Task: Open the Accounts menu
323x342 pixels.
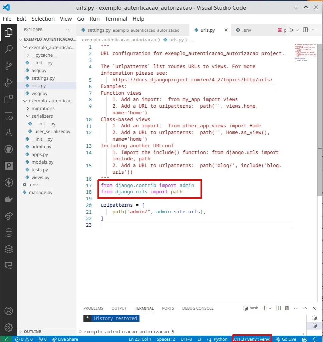Action: tap(9, 311)
